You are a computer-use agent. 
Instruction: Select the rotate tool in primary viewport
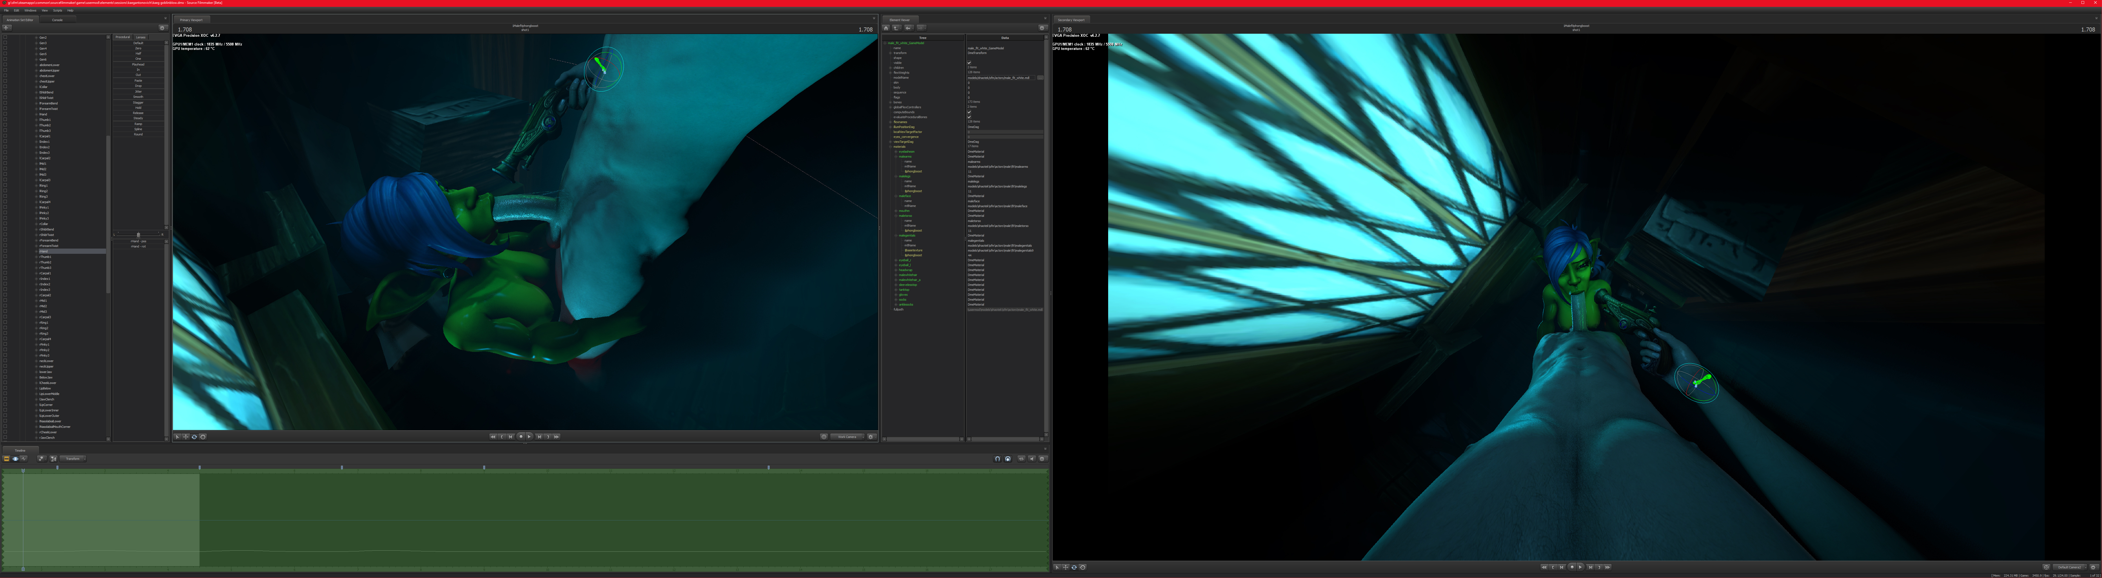[194, 437]
